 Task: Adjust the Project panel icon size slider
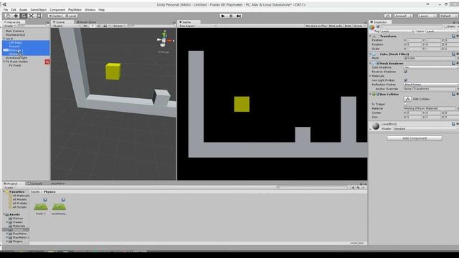[358, 243]
